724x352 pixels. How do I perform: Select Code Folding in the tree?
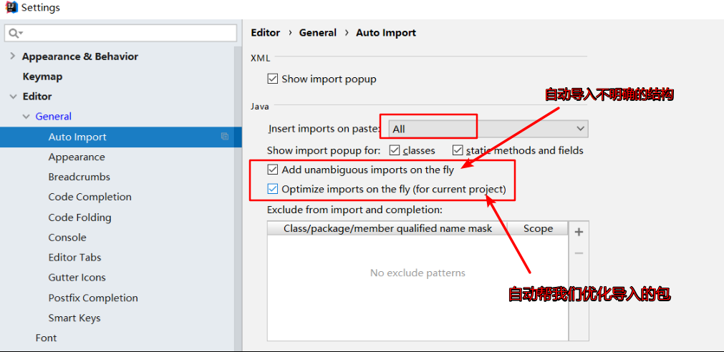pos(80,217)
